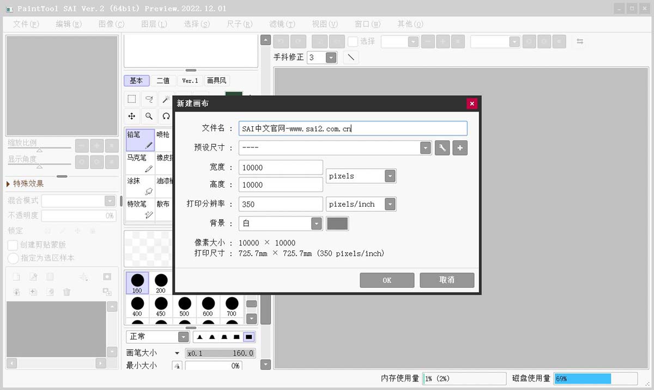Click the delete layer trash icon

[66, 292]
